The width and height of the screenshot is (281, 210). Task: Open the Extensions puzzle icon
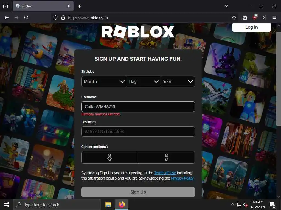245,17
